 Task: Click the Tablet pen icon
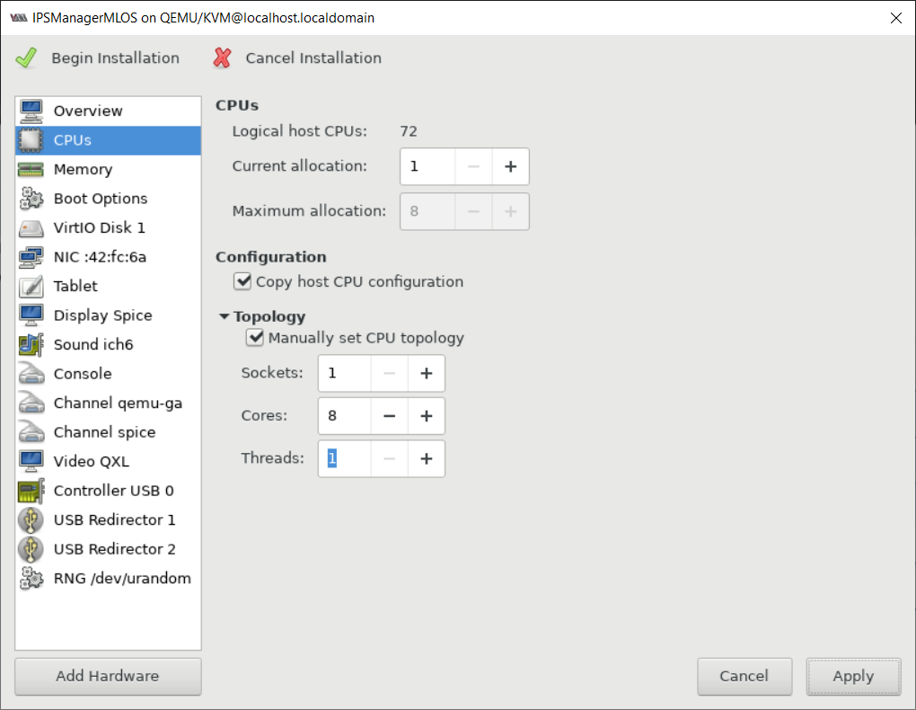[31, 287]
